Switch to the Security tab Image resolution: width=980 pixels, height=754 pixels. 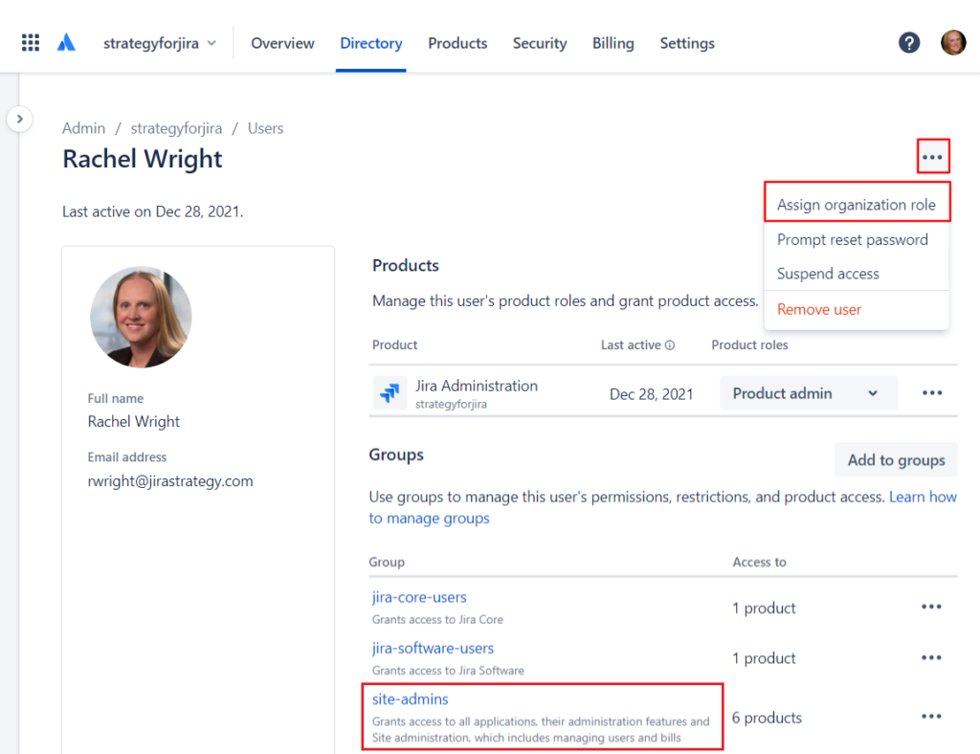click(540, 43)
